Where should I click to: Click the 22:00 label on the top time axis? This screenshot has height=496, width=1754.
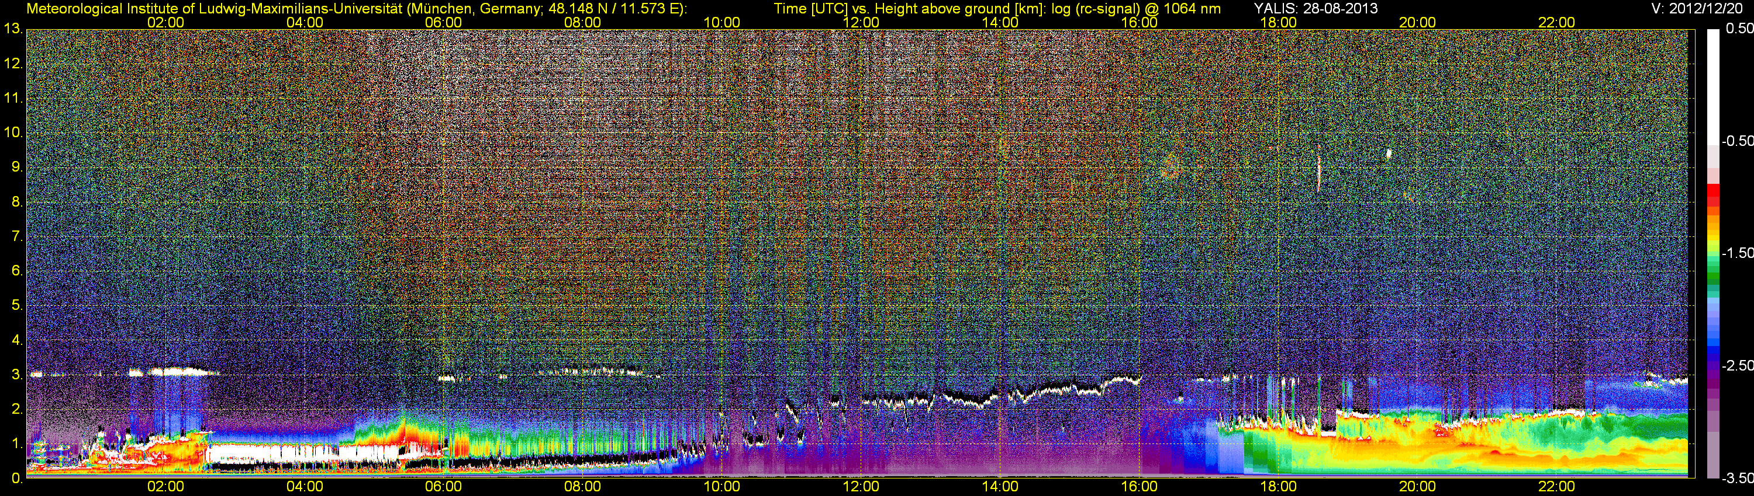pyautogui.click(x=1556, y=22)
